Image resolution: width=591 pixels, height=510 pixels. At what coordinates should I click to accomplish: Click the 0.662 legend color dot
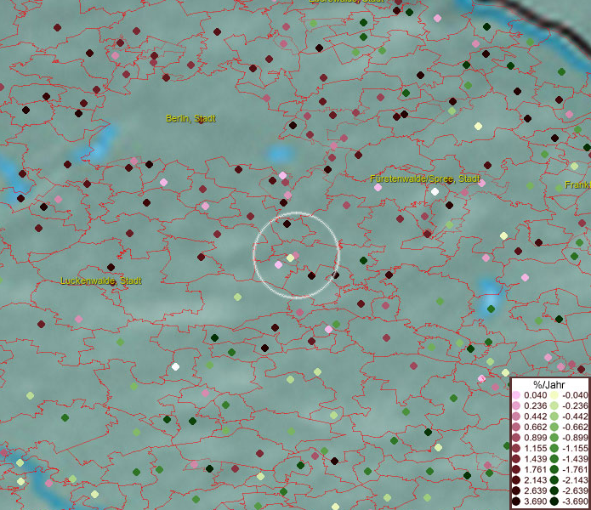pyautogui.click(x=516, y=428)
